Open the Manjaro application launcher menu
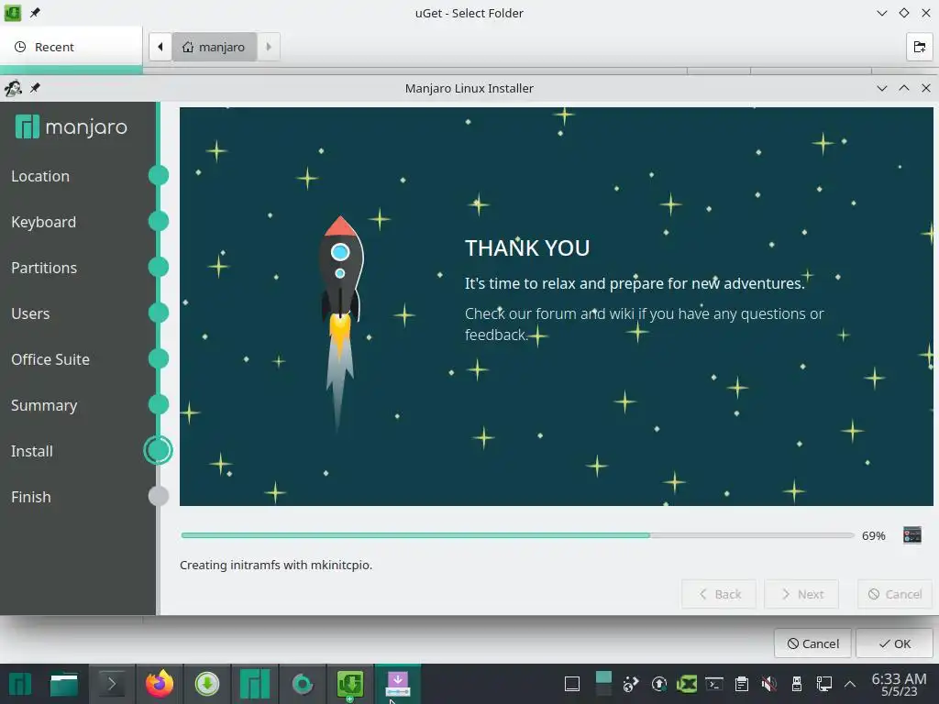939x704 pixels. click(19, 684)
